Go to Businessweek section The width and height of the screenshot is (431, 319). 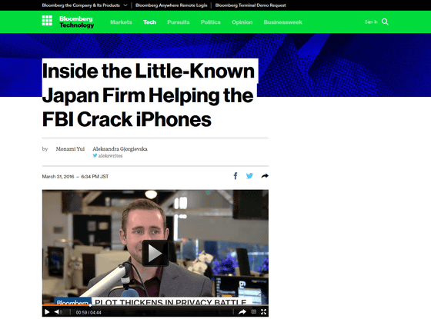(x=283, y=22)
